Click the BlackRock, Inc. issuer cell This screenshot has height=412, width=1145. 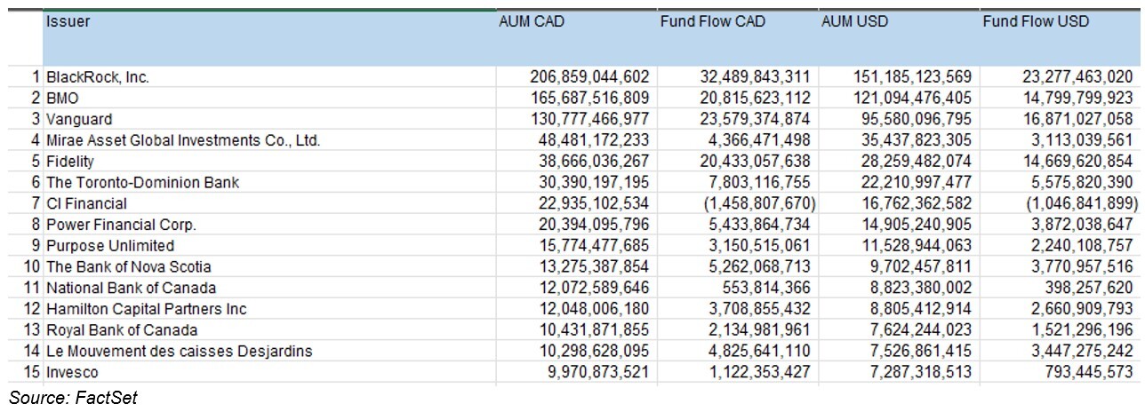(269, 77)
